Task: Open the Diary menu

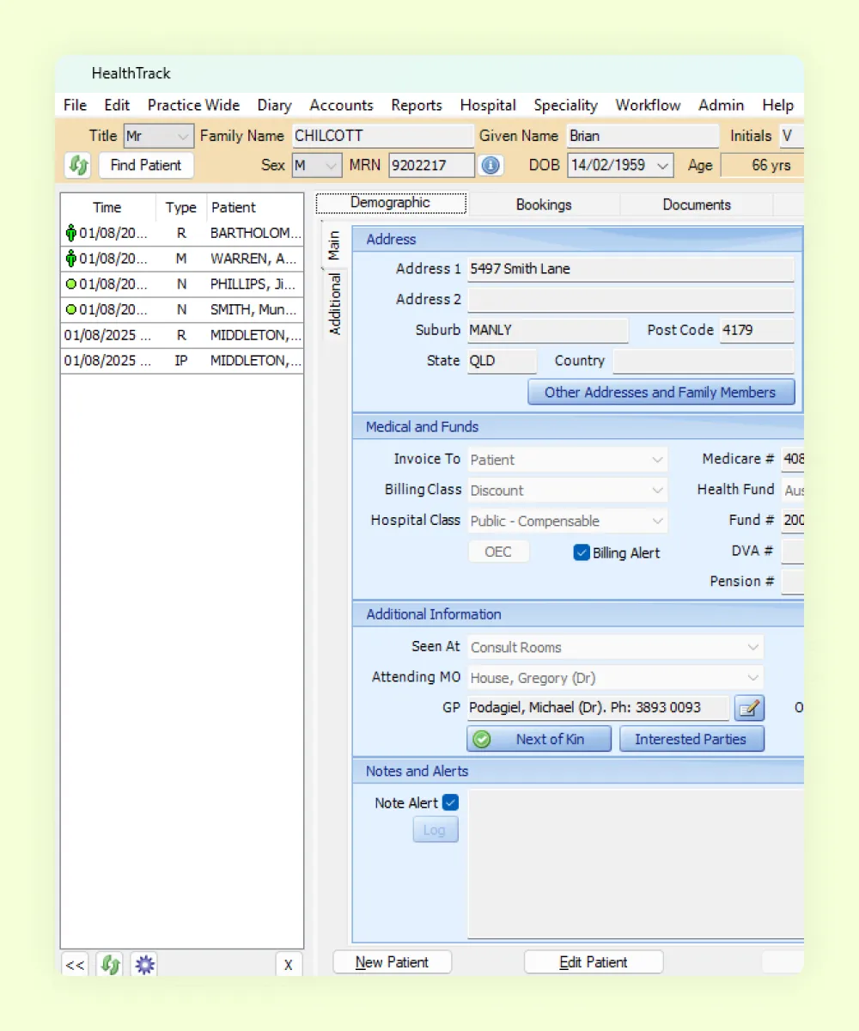Action: [274, 105]
